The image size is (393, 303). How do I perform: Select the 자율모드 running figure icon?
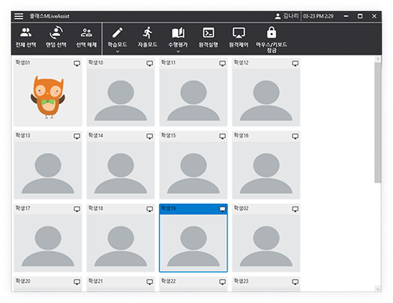(147, 33)
